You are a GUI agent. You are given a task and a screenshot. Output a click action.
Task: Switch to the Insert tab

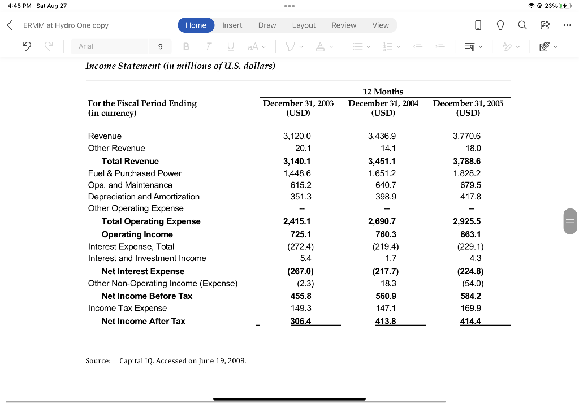click(x=232, y=25)
